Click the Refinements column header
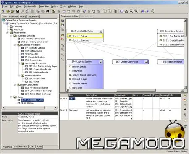Viewport: 189px width, 154px height. pyautogui.click(x=123, y=95)
